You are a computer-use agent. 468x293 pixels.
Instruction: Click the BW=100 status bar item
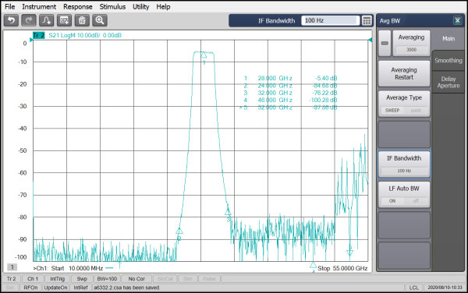point(107,279)
